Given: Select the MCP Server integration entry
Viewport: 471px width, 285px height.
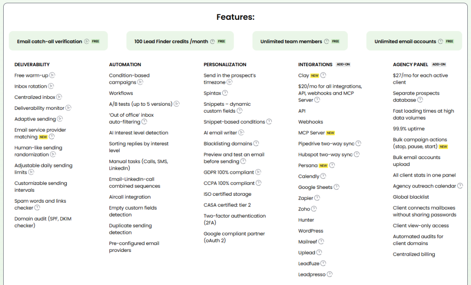Looking at the screenshot, I should (311, 133).
